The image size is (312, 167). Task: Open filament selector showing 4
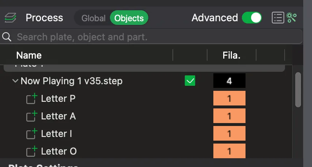pos(229,81)
